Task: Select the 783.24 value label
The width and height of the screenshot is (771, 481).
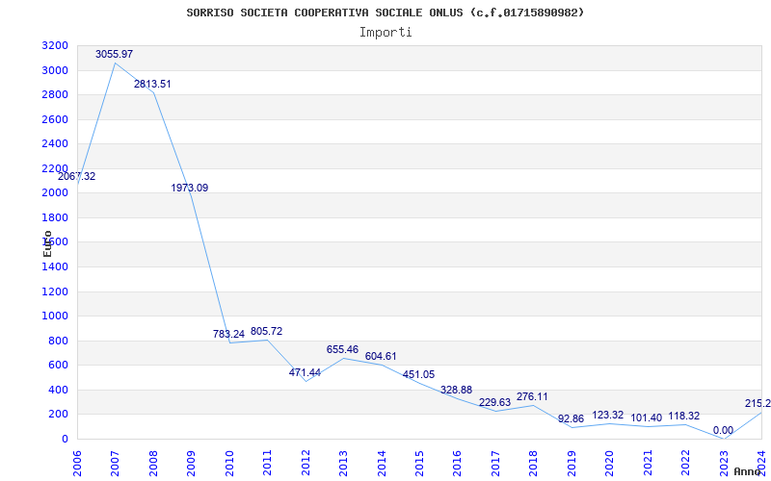Action: pos(228,334)
